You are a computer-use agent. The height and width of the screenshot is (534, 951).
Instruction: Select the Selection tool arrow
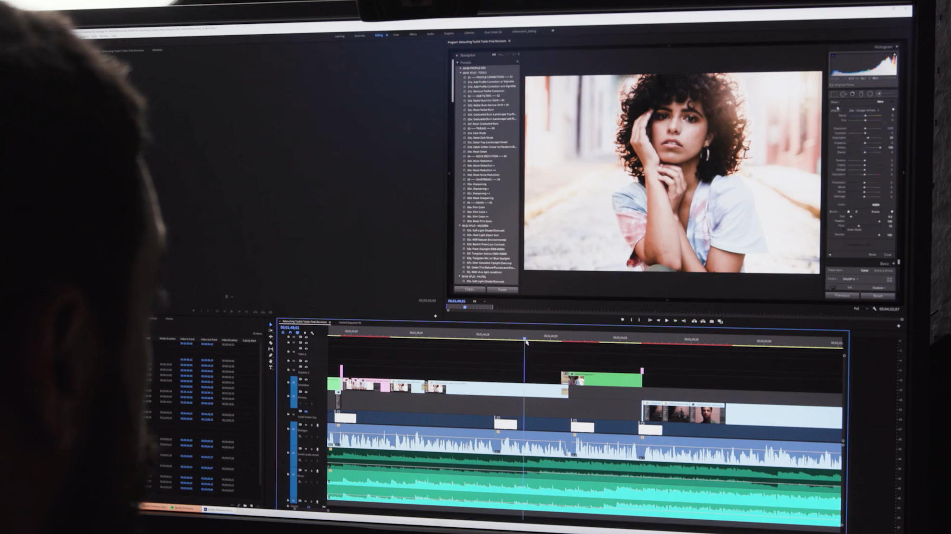(x=271, y=325)
